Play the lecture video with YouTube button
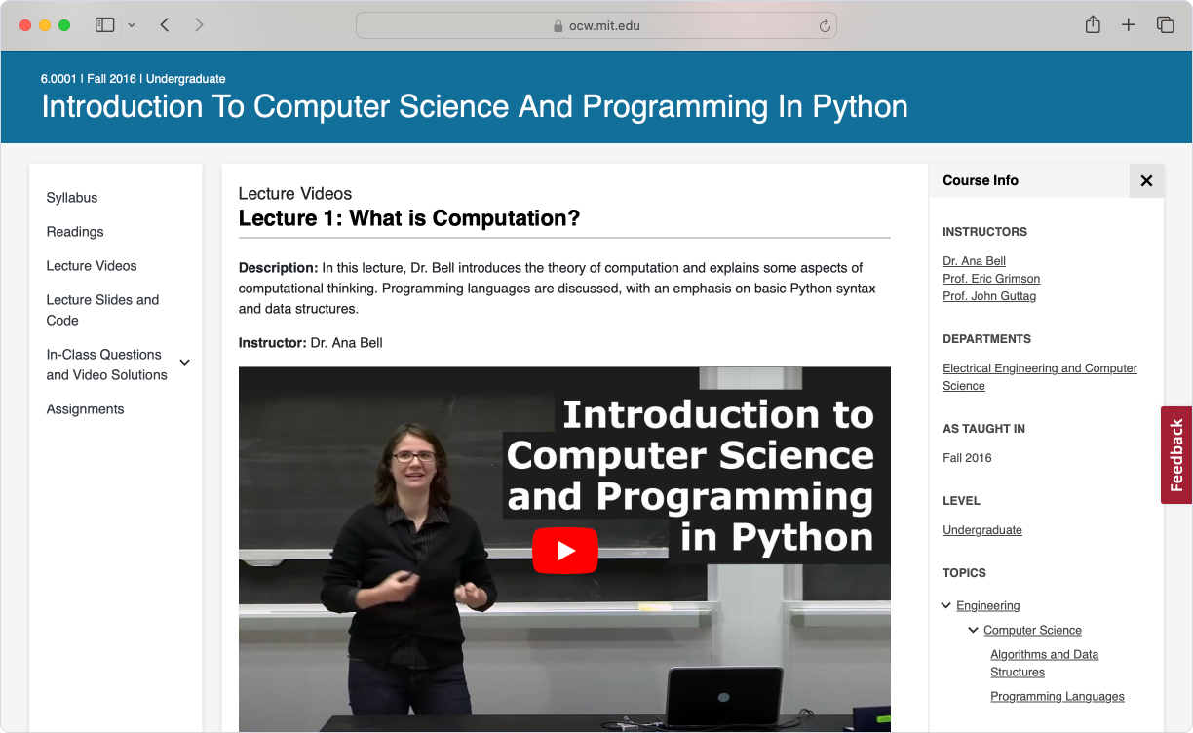Screen dimensions: 1193x733 565,551
